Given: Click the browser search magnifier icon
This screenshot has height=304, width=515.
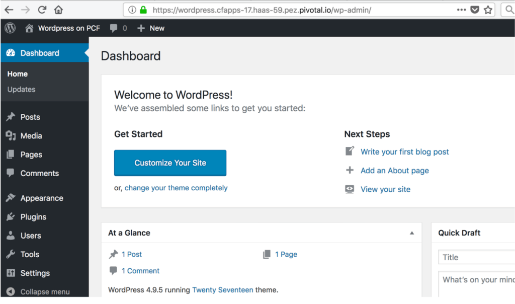Looking at the screenshot, I should point(509,10).
